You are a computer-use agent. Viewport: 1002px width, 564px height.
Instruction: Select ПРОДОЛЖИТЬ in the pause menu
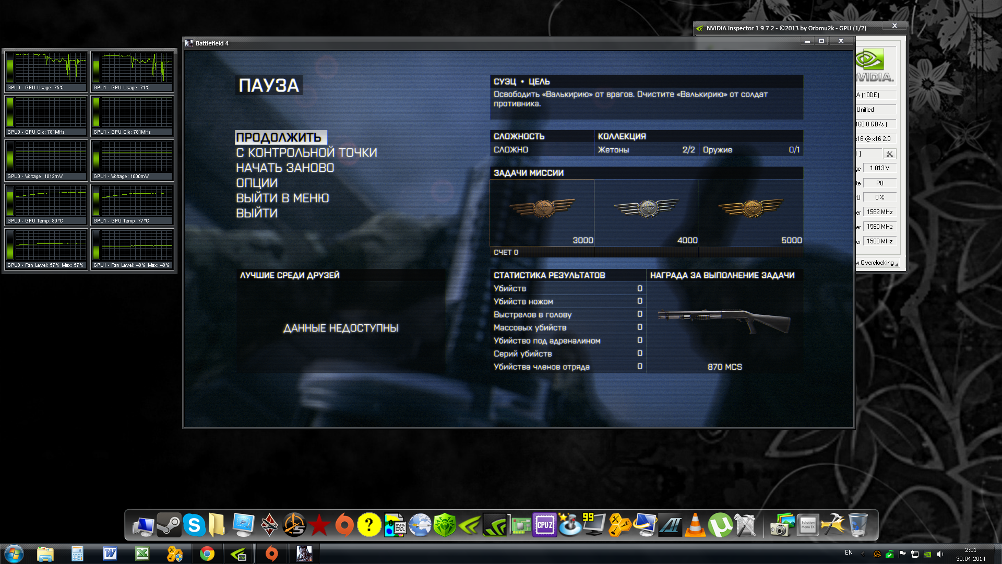pos(281,137)
